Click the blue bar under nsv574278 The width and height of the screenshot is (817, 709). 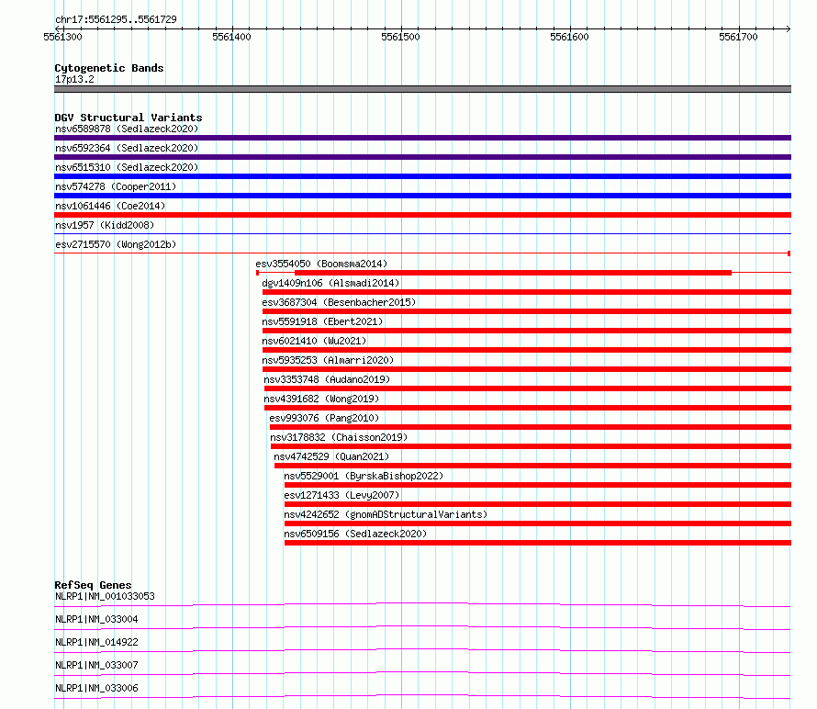coord(422,196)
